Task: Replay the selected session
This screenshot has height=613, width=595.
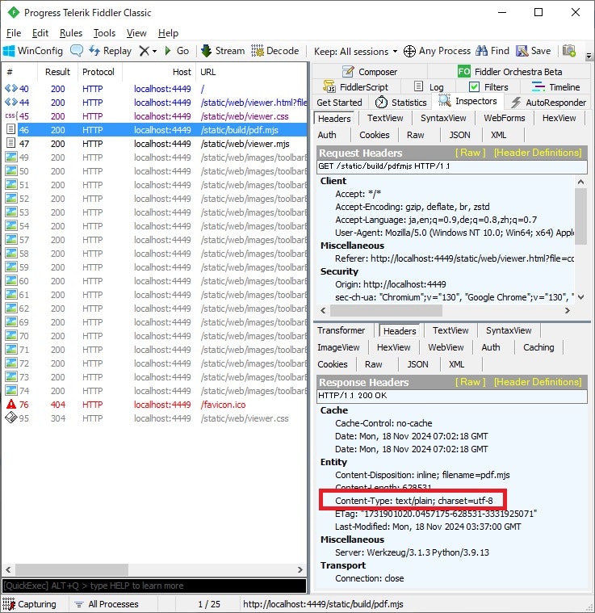Action: 110,51
